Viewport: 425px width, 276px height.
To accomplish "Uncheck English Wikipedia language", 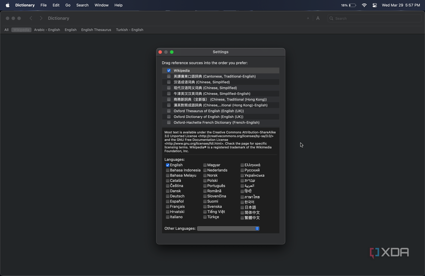I will click(x=167, y=165).
